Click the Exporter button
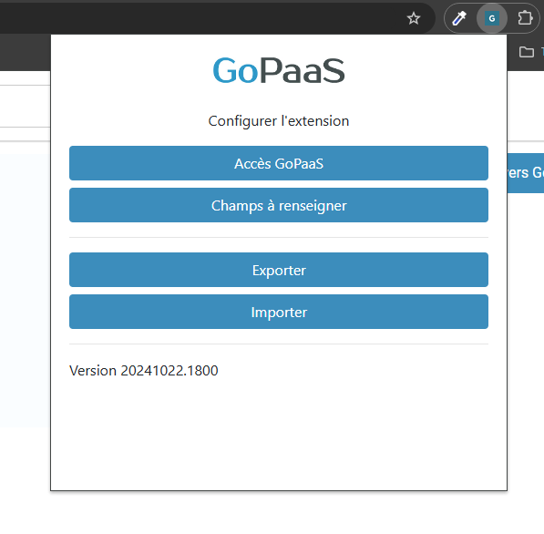Image resolution: width=544 pixels, height=534 pixels. (279, 270)
